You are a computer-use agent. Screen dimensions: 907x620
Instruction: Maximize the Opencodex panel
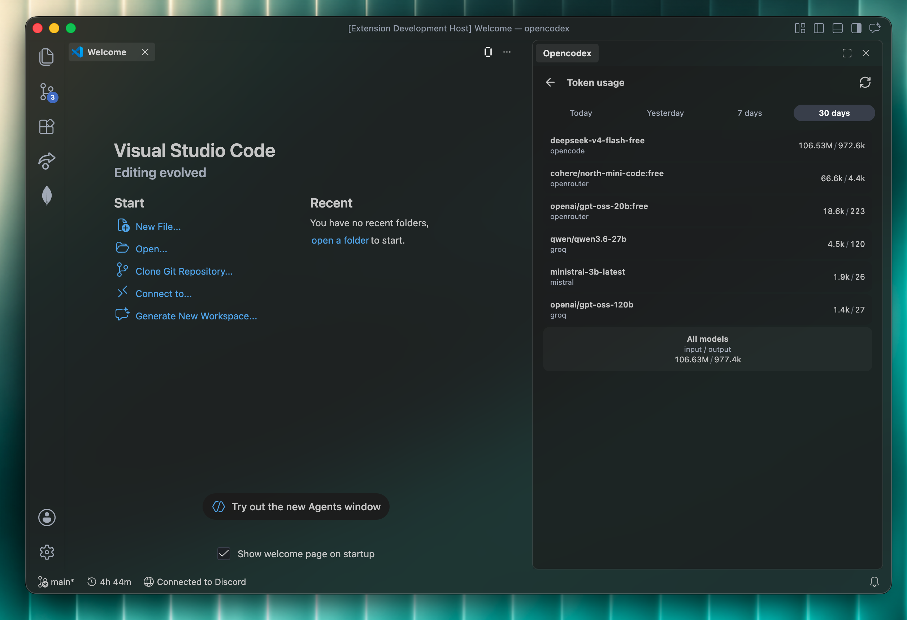coord(847,53)
